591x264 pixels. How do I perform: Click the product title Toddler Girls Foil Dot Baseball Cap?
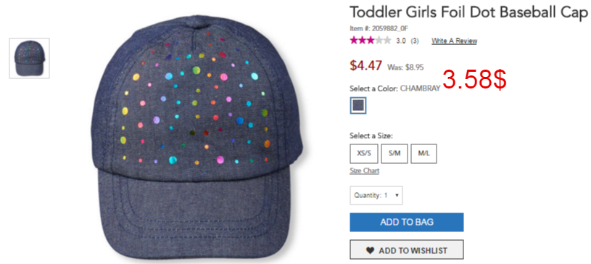468,12
